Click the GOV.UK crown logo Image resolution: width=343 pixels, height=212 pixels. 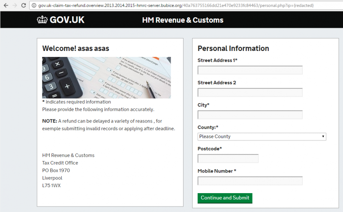point(42,20)
